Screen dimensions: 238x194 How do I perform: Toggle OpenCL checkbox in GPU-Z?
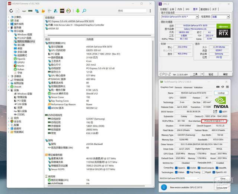click(x=176, y=168)
